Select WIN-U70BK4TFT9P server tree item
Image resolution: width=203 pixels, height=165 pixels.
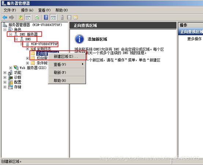coord(44,44)
